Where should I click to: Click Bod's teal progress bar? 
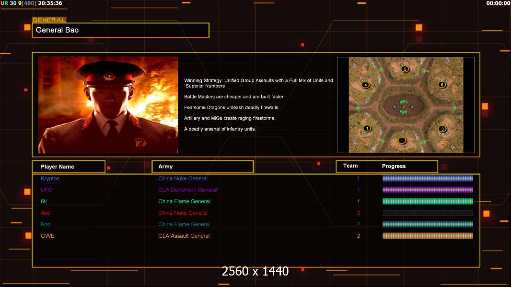click(x=428, y=224)
